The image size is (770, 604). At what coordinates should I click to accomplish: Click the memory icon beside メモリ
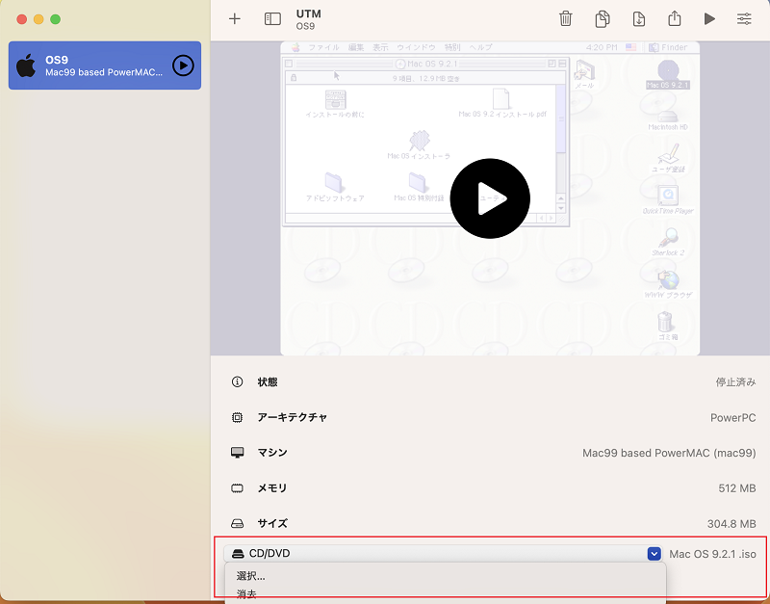237,488
